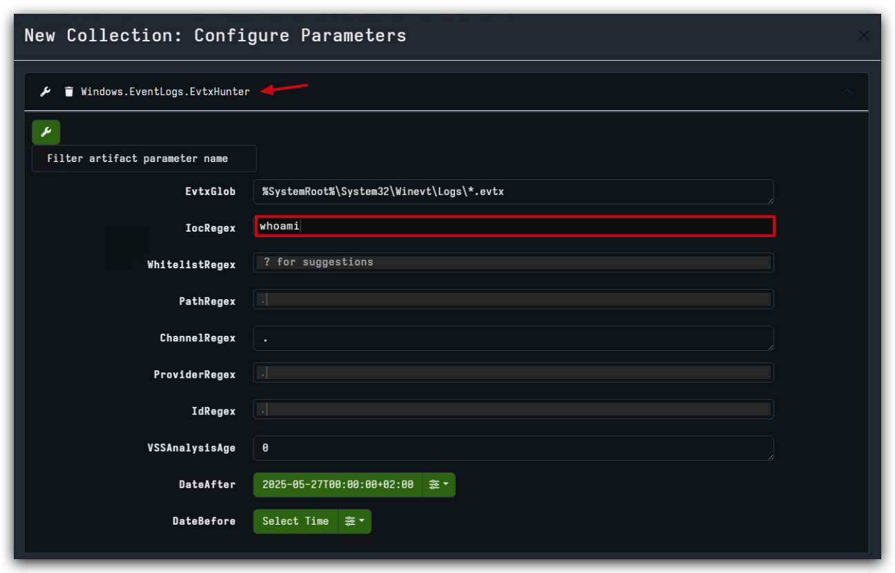Click the wrench icon beside Windows.EventLogs.EvtxHunter
Image resolution: width=895 pixels, height=573 pixels.
click(46, 92)
